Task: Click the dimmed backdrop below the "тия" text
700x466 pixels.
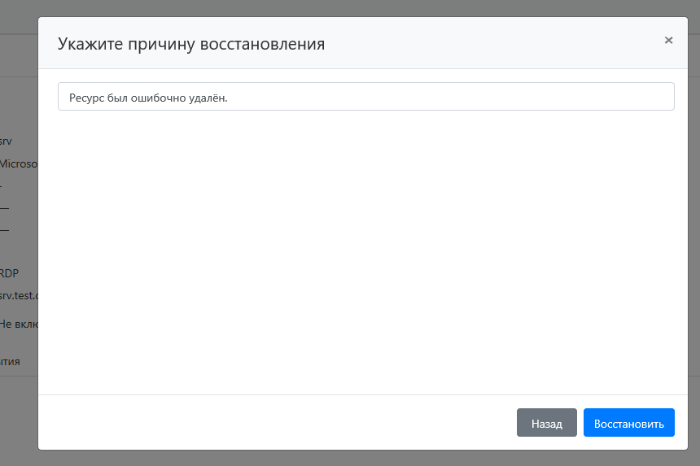Action: (16, 415)
